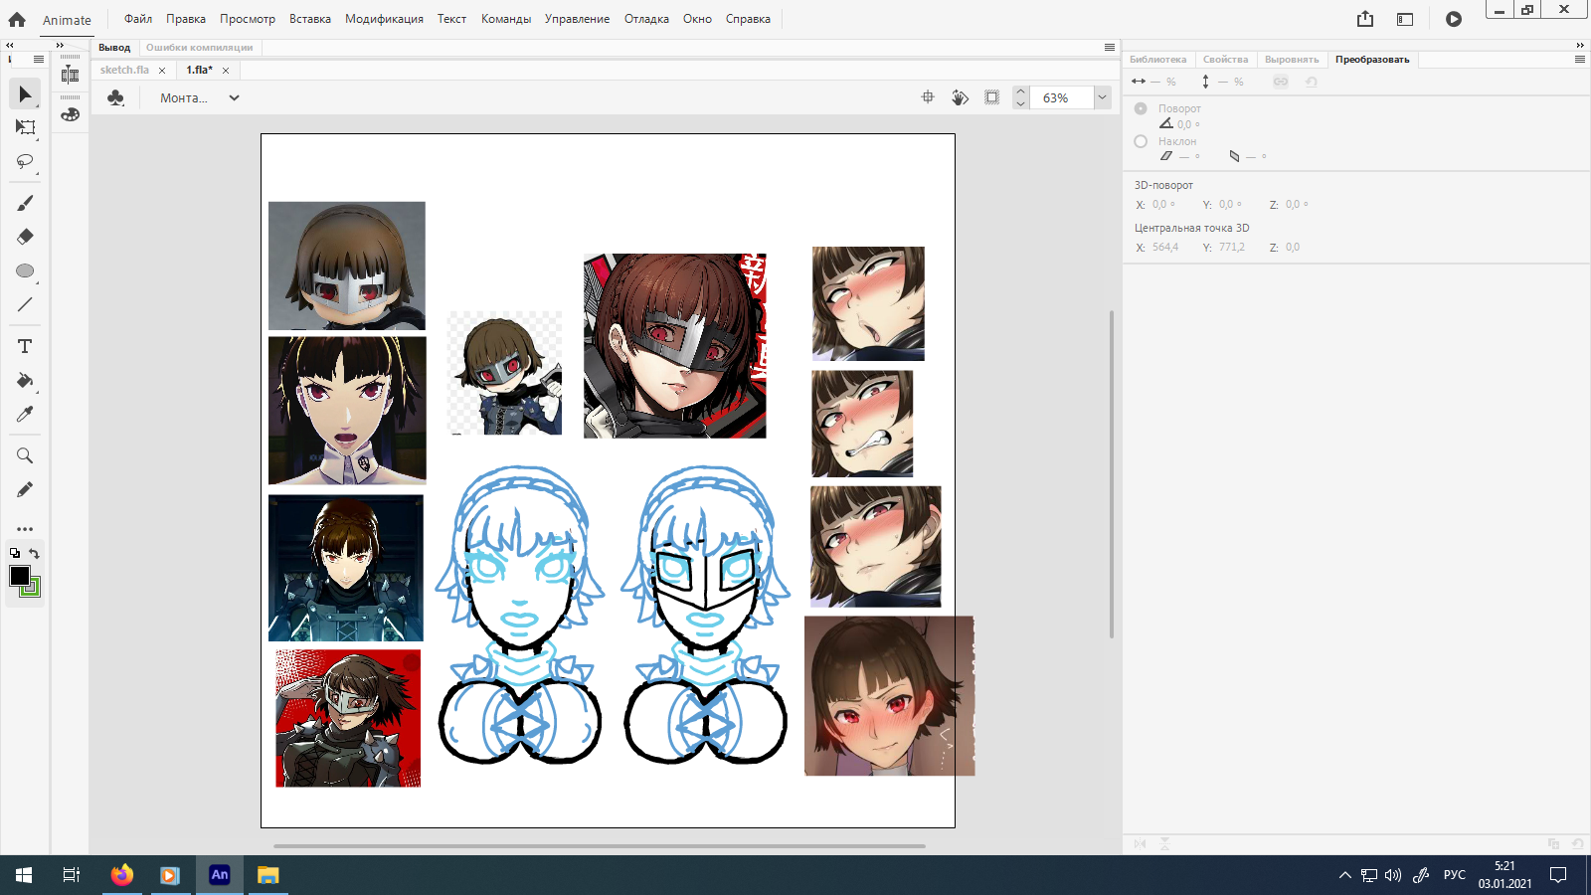1591x895 pixels.
Task: Reset to default black and white colors
Action: click(15, 553)
